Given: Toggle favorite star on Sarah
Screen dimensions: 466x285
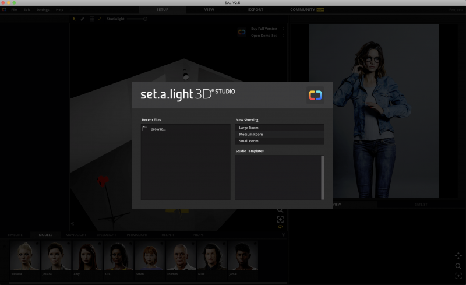Looking at the screenshot, I should pos(162,244).
